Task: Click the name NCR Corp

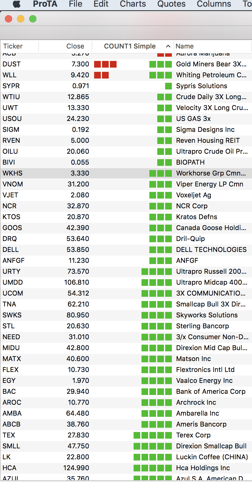Action: (192, 206)
